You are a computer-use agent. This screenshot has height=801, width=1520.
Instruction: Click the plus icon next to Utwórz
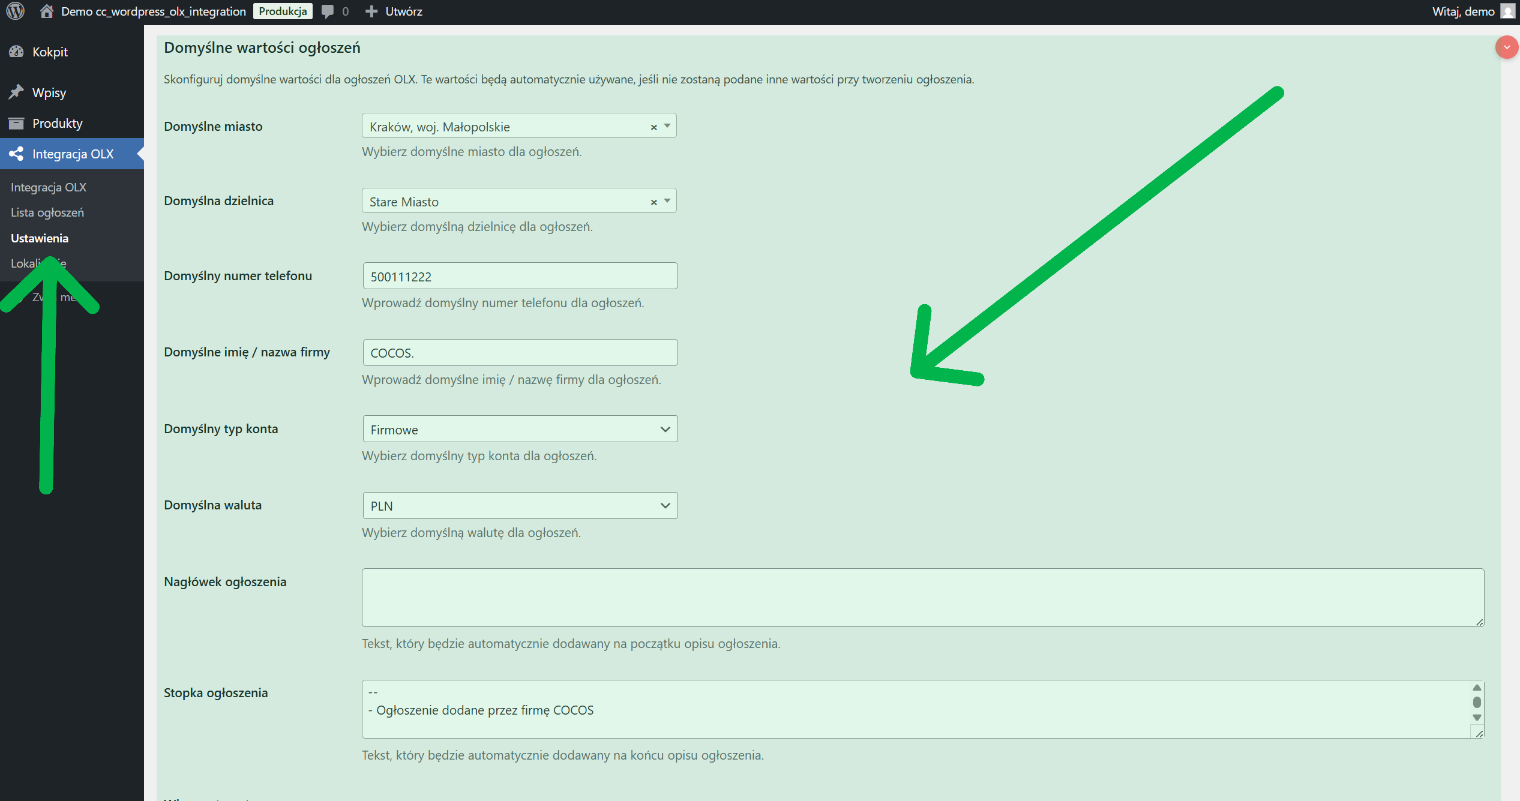coord(371,11)
